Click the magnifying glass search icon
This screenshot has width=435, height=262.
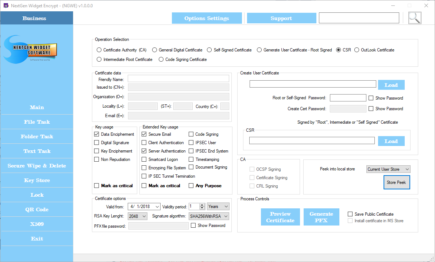415,18
